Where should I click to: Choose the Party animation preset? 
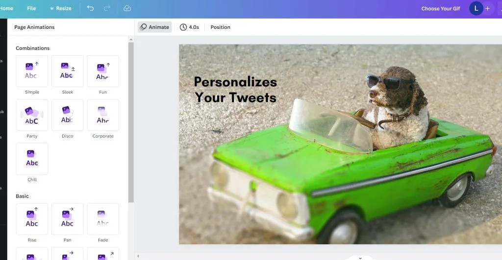click(32, 115)
